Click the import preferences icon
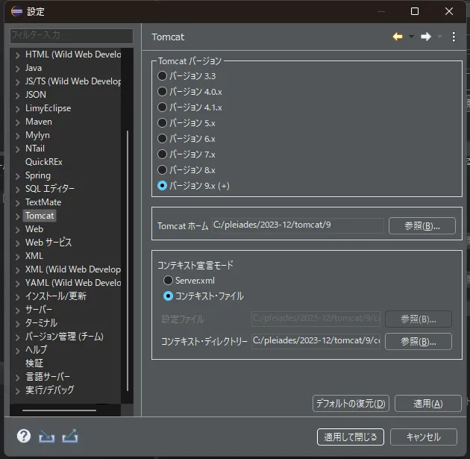Viewport: 470px width, 459px height. tap(47, 436)
